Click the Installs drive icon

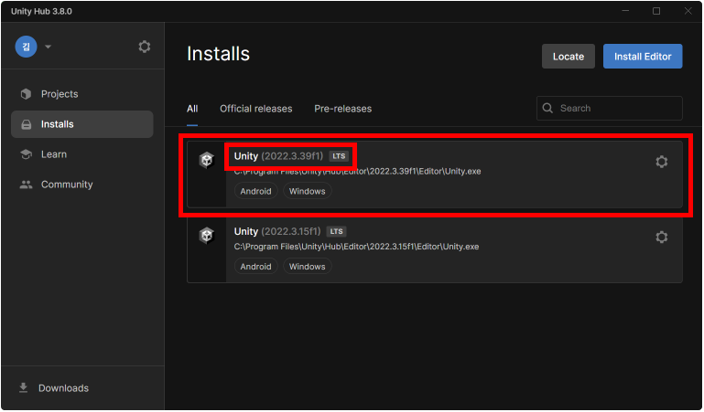point(27,124)
